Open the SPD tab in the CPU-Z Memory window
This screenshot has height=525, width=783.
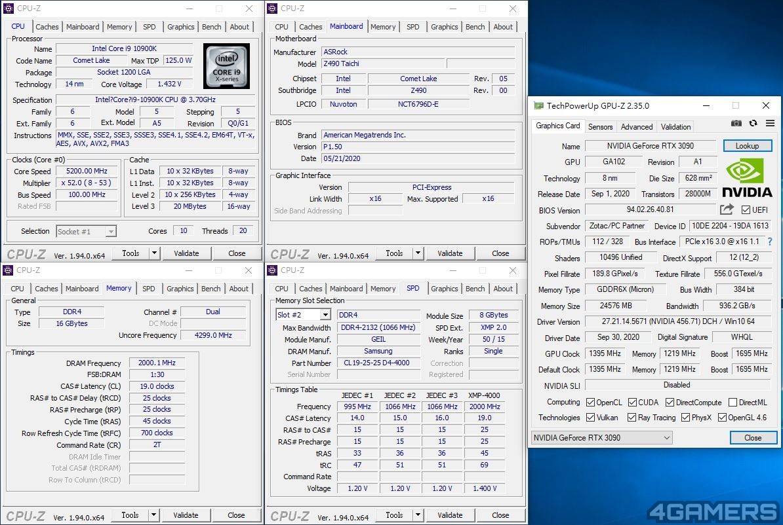click(148, 289)
